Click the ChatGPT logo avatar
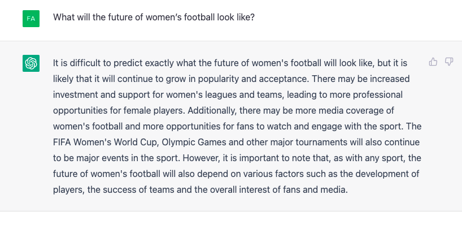This screenshot has width=462, height=229. tap(31, 63)
